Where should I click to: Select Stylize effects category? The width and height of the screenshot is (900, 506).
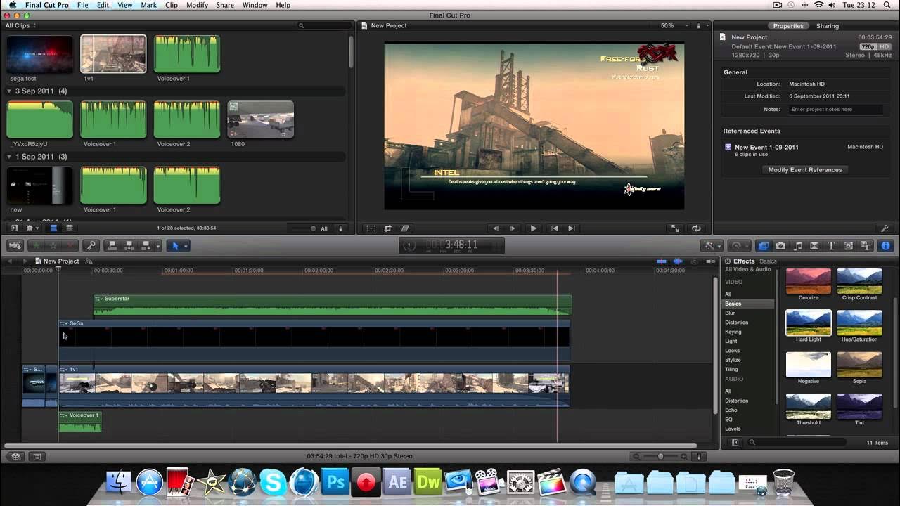click(x=733, y=360)
